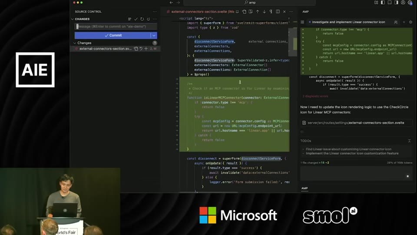Screen dimensions: 417x235
Task: Stop generation with the square stop button
Action: (408, 176)
